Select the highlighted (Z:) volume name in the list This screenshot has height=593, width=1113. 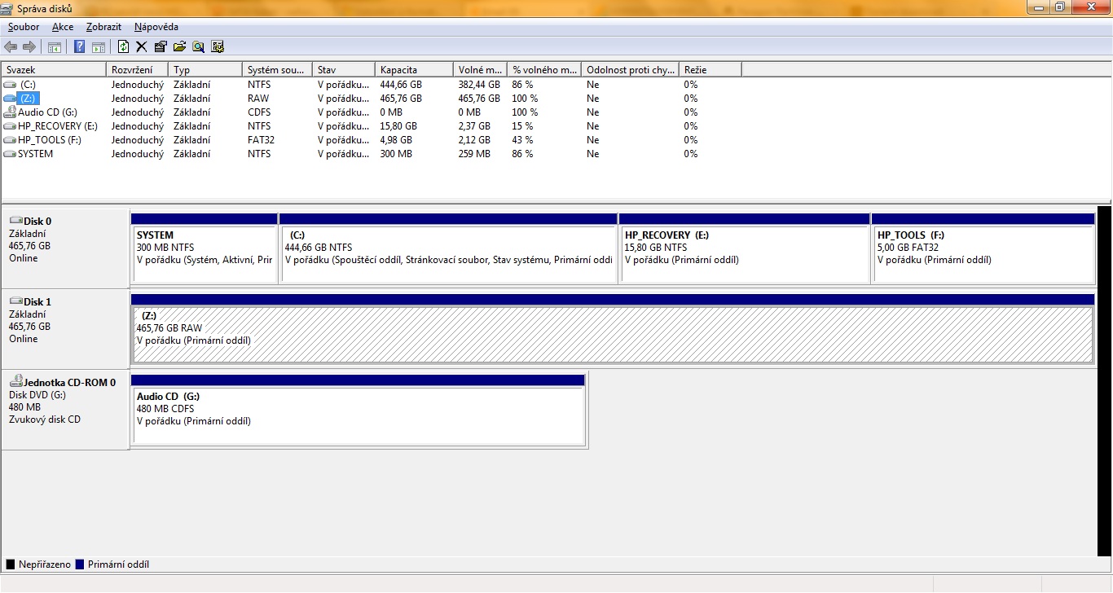(x=29, y=99)
